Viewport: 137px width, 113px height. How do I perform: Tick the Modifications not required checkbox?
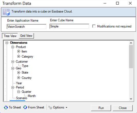click(x=94, y=26)
